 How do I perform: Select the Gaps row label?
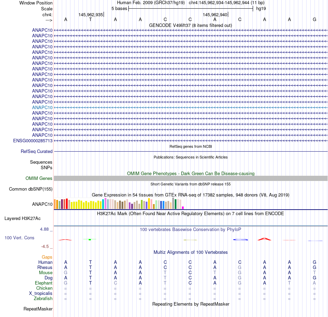[x=47, y=257]
